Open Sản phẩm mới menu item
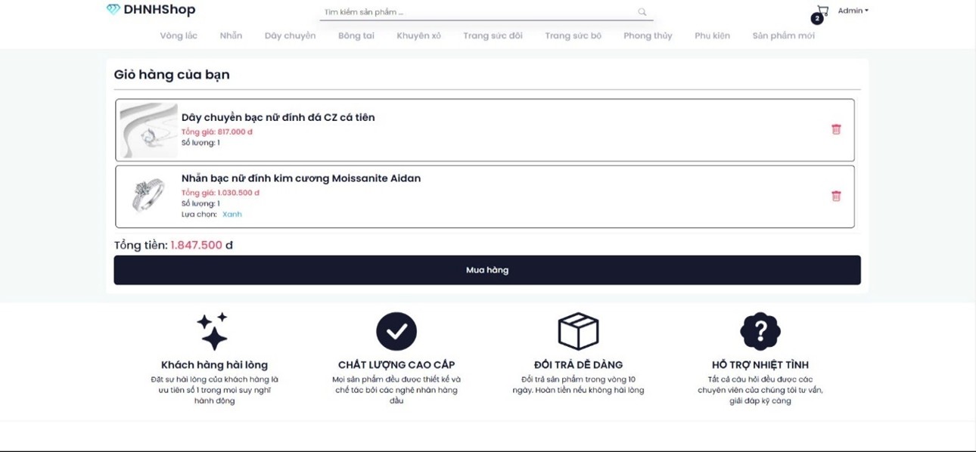This screenshot has height=452, width=976. tap(783, 36)
